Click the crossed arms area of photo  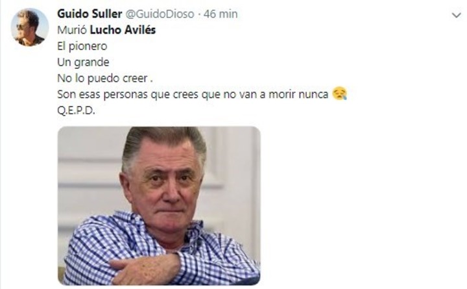click(x=146, y=268)
